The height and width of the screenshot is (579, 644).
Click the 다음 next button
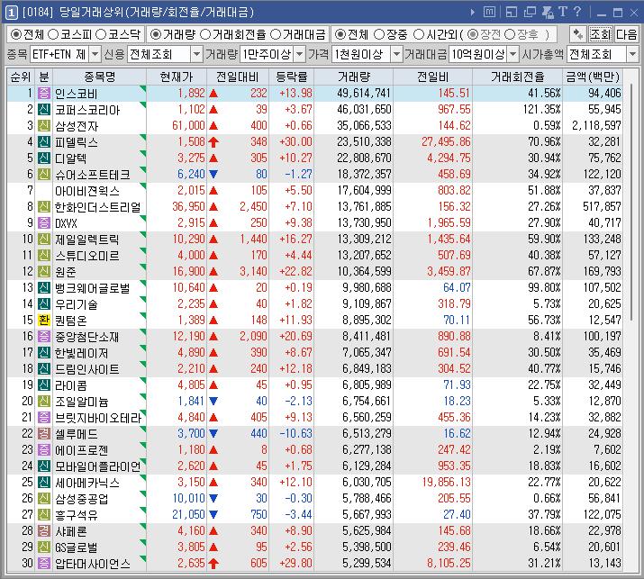tap(626, 34)
